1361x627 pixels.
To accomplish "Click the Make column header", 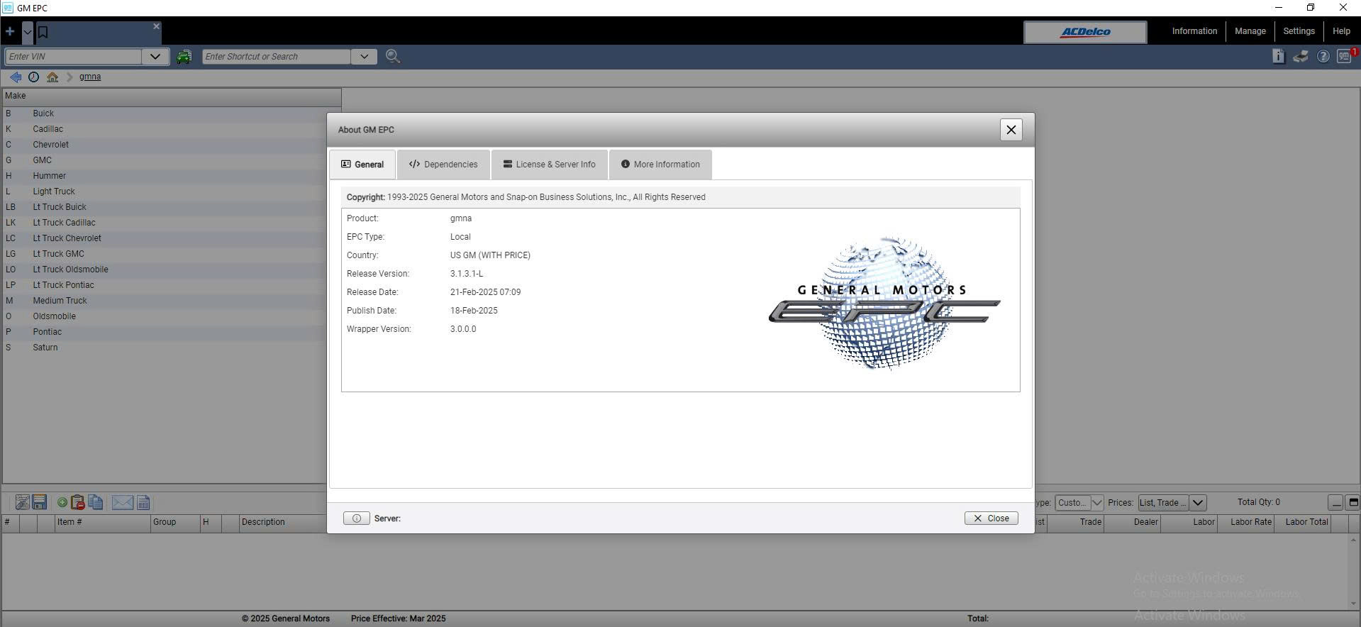I will tap(172, 96).
